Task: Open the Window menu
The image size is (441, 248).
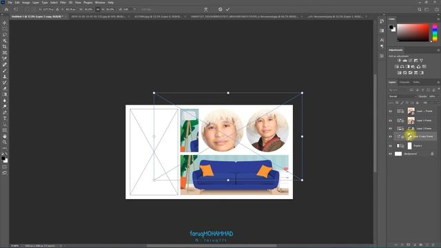Action: 100,3
